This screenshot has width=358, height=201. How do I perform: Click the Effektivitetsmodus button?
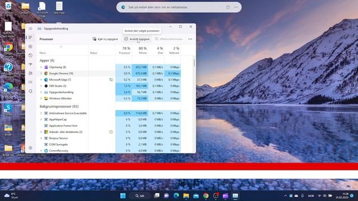(169, 39)
